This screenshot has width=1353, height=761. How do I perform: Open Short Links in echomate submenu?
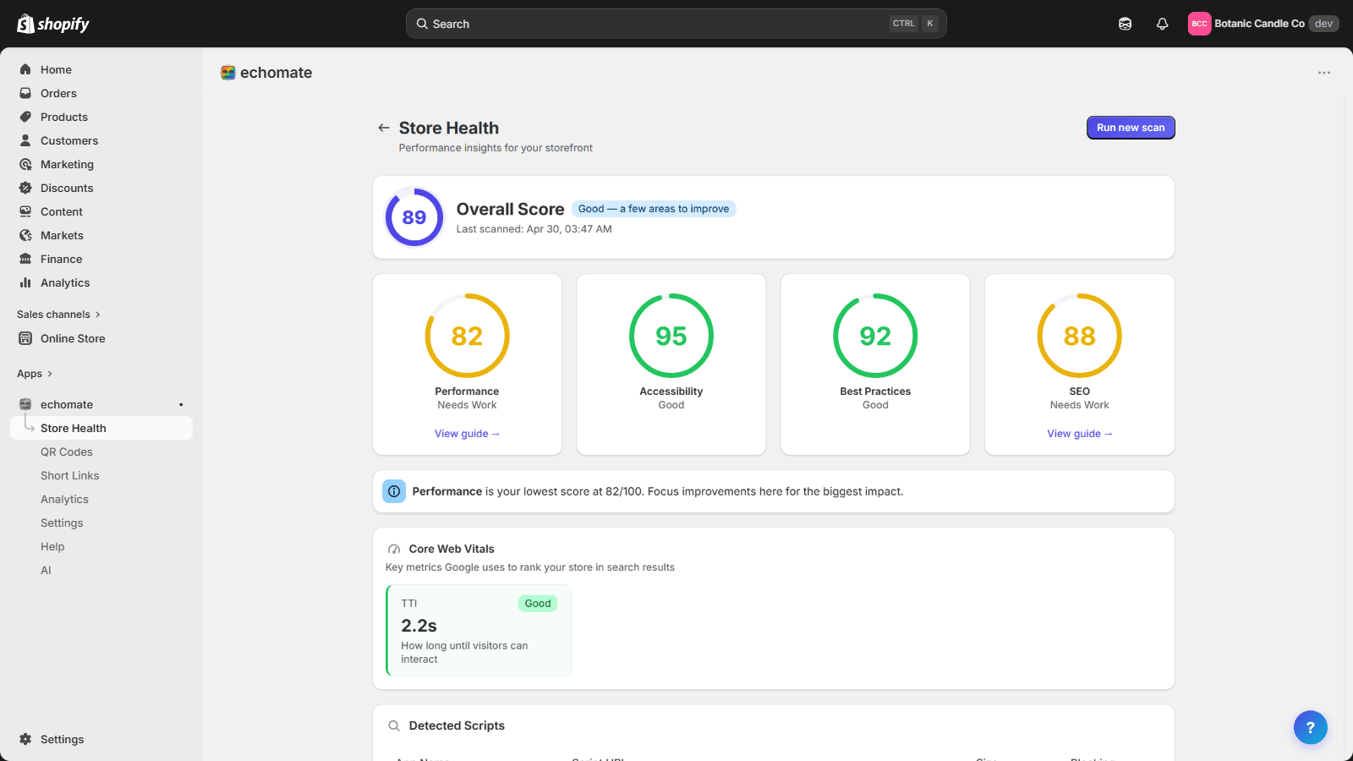pos(70,476)
